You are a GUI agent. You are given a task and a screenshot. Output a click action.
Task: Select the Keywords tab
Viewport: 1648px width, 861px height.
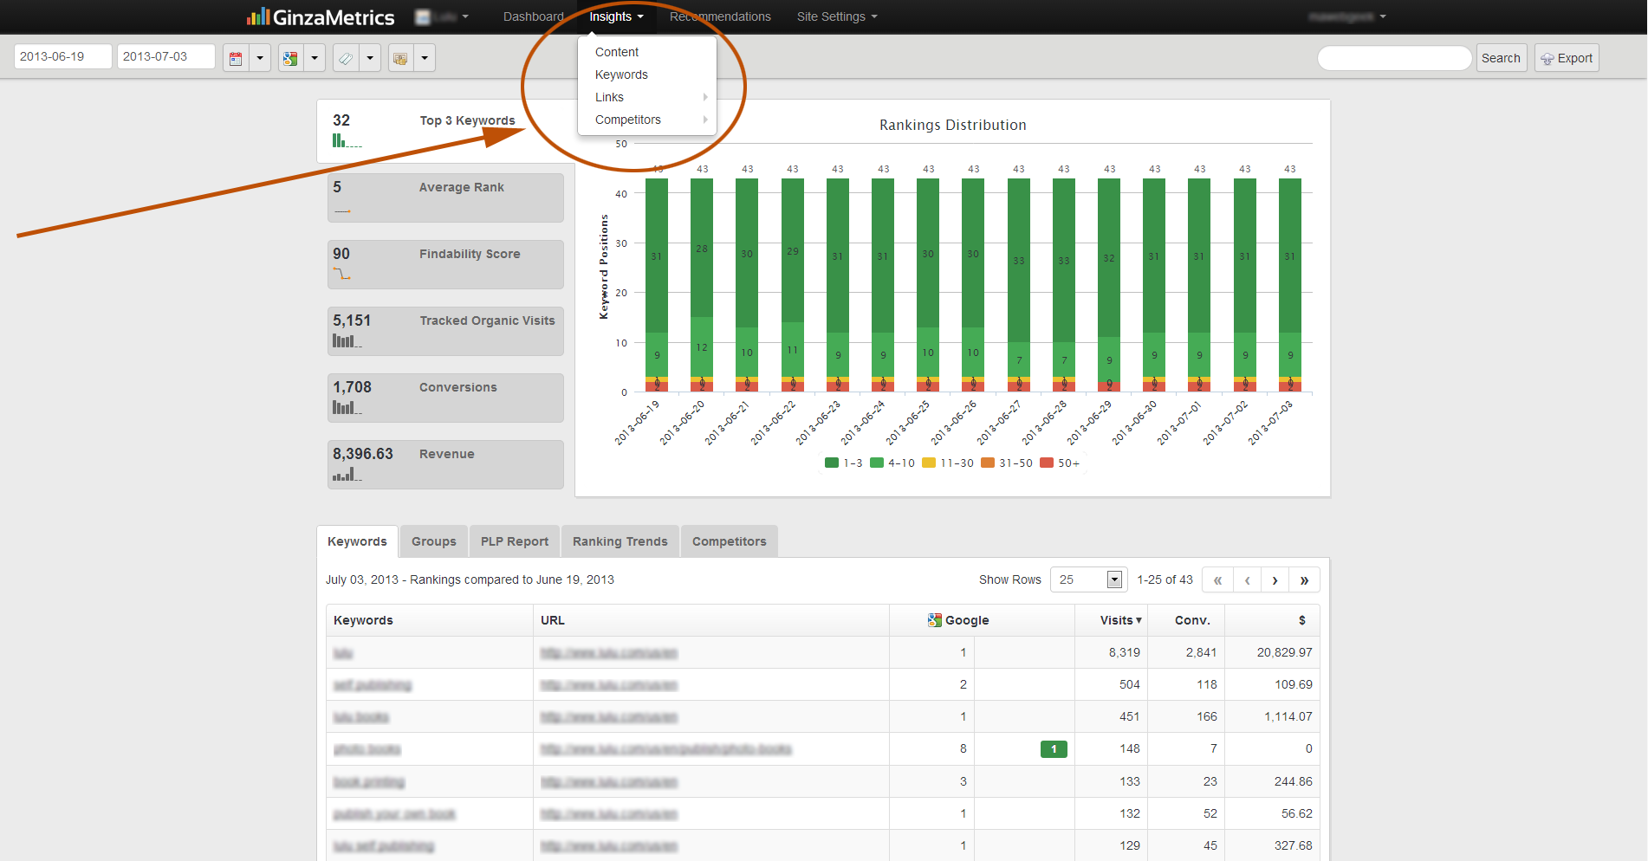[357, 541]
